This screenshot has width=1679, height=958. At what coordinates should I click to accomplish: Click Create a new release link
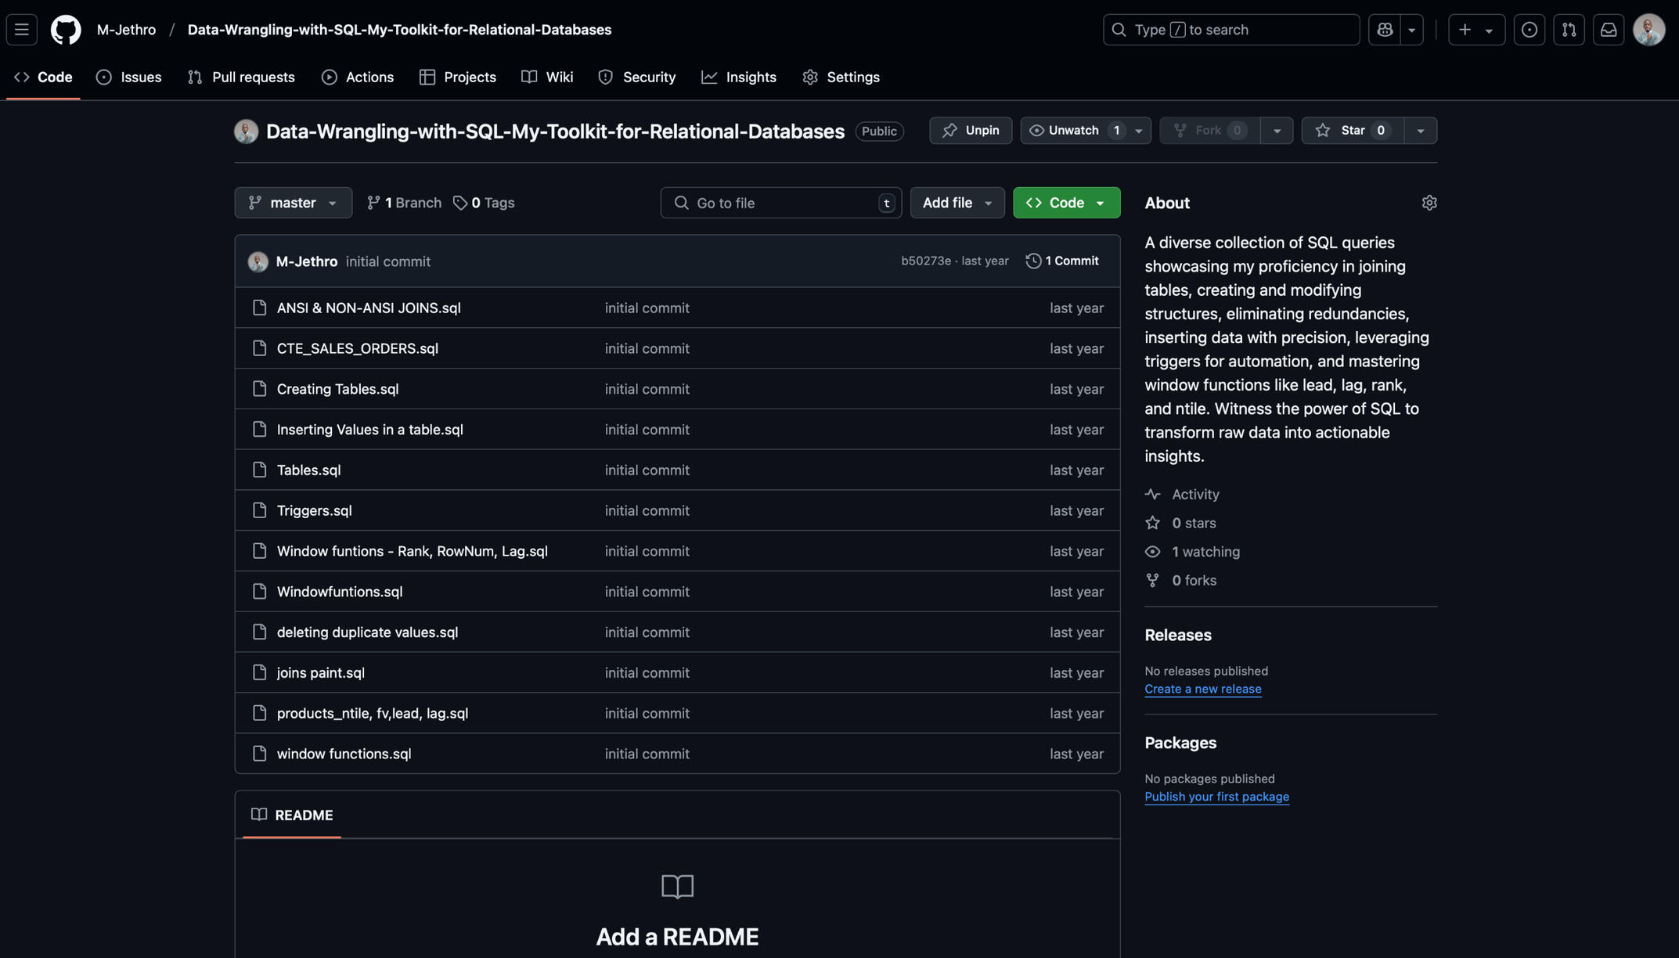(1202, 689)
